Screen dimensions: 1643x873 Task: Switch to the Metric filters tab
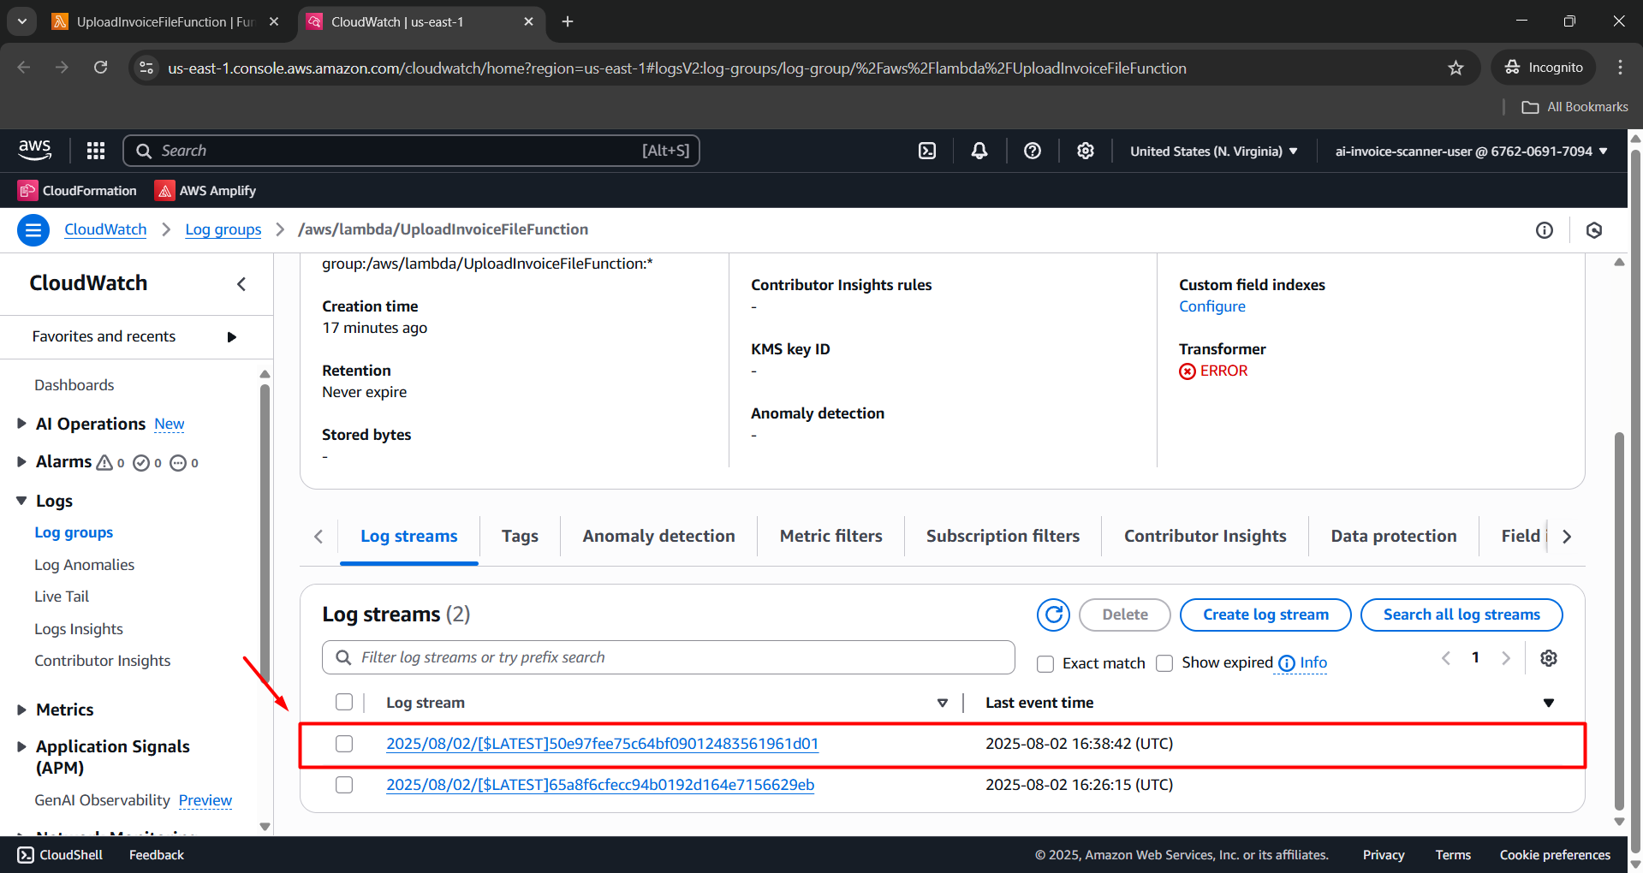click(830, 536)
